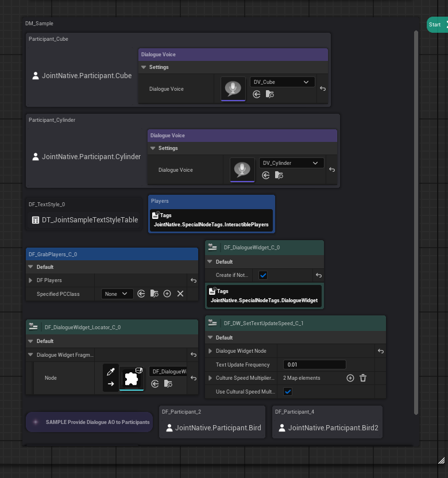This screenshot has width=448, height=478.
Task: Clear the Specified PCClass with X icon
Action: tap(180, 294)
